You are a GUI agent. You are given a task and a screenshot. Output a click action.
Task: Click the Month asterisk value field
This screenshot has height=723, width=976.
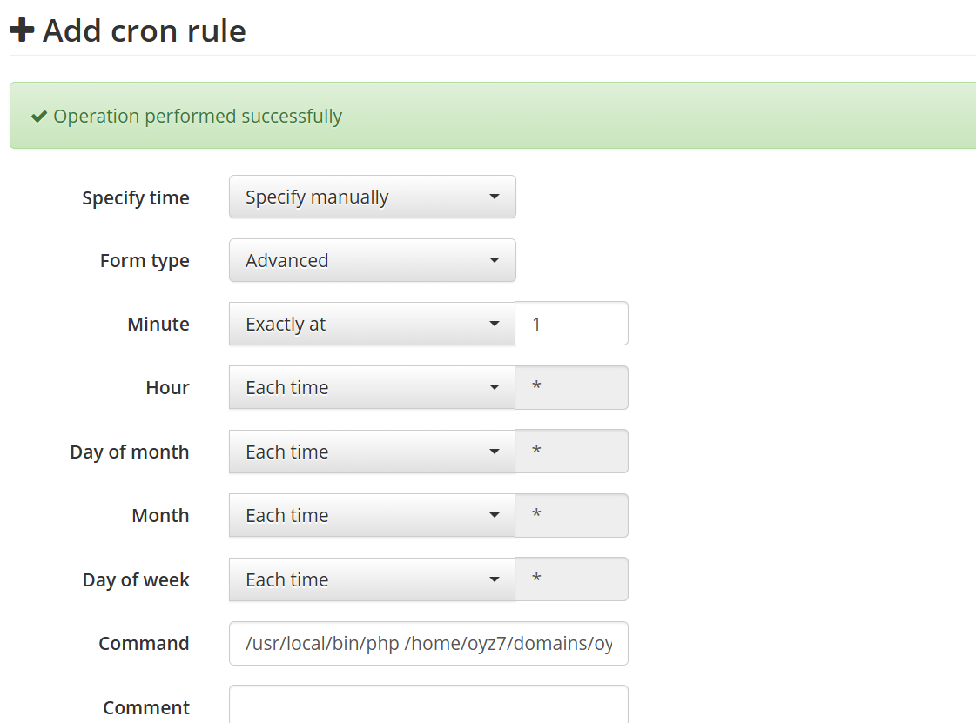coord(571,516)
